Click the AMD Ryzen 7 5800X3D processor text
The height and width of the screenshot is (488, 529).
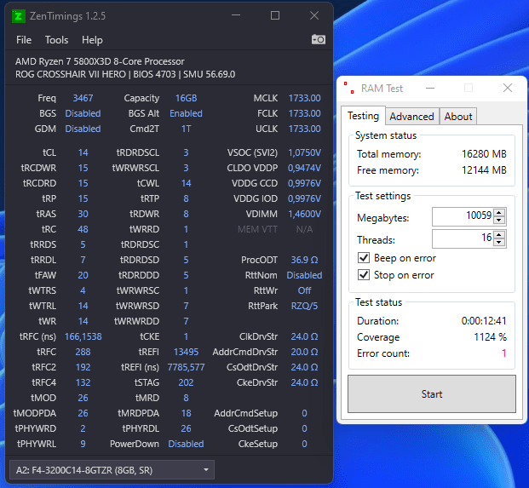(100, 61)
